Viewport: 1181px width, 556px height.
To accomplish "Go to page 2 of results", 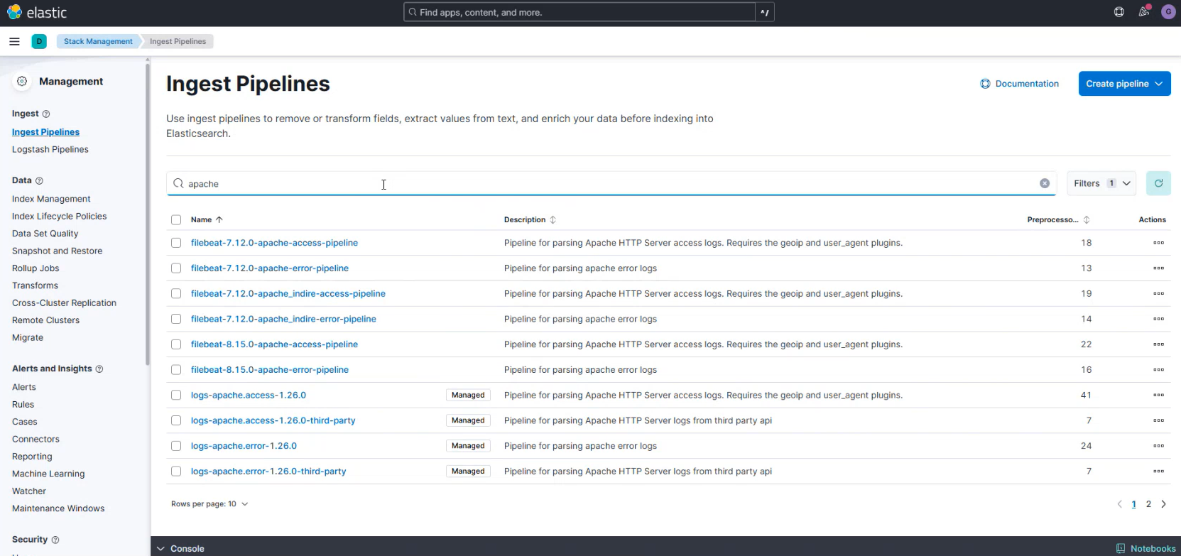I will pos(1148,504).
